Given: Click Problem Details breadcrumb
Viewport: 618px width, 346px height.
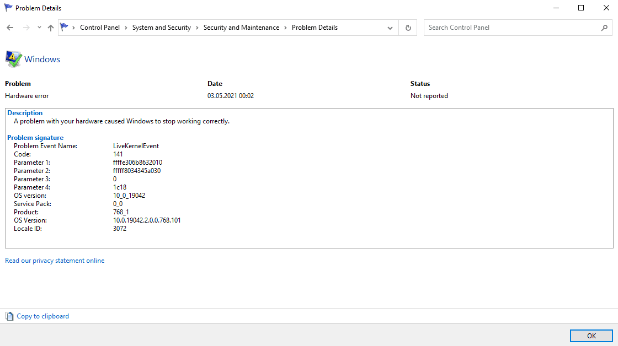Looking at the screenshot, I should (x=315, y=28).
